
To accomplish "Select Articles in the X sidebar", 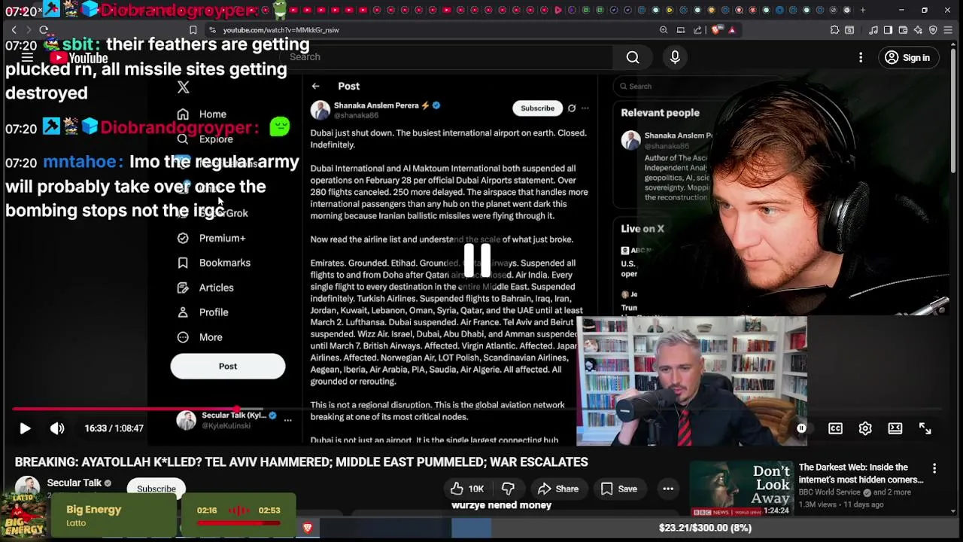I will (x=205, y=288).
